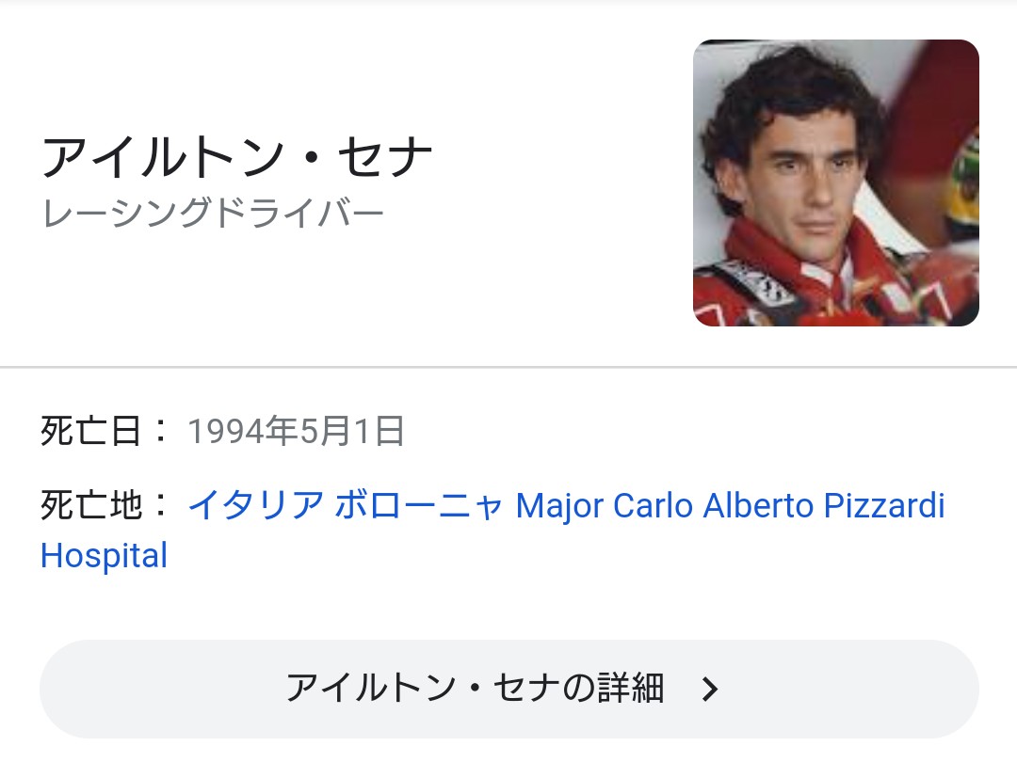
Task: Tap the 詳細 text inside the bottom button
Action: tap(631, 689)
